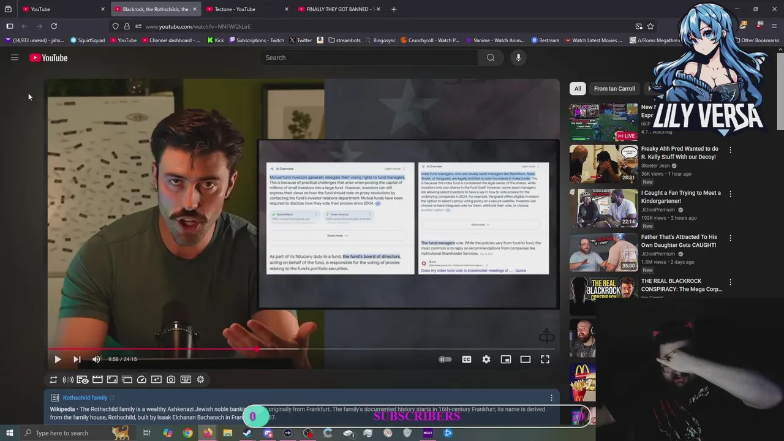Click the speedometer playback speed icon

[141, 380]
